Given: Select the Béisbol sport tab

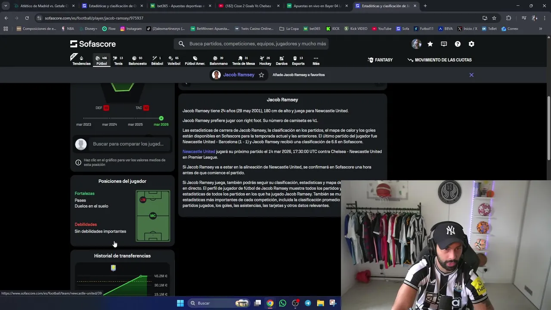Looking at the screenshot, I should 157,60.
